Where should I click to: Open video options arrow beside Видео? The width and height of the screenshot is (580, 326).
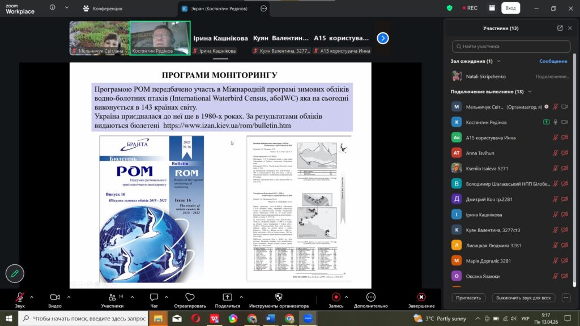click(x=69, y=297)
